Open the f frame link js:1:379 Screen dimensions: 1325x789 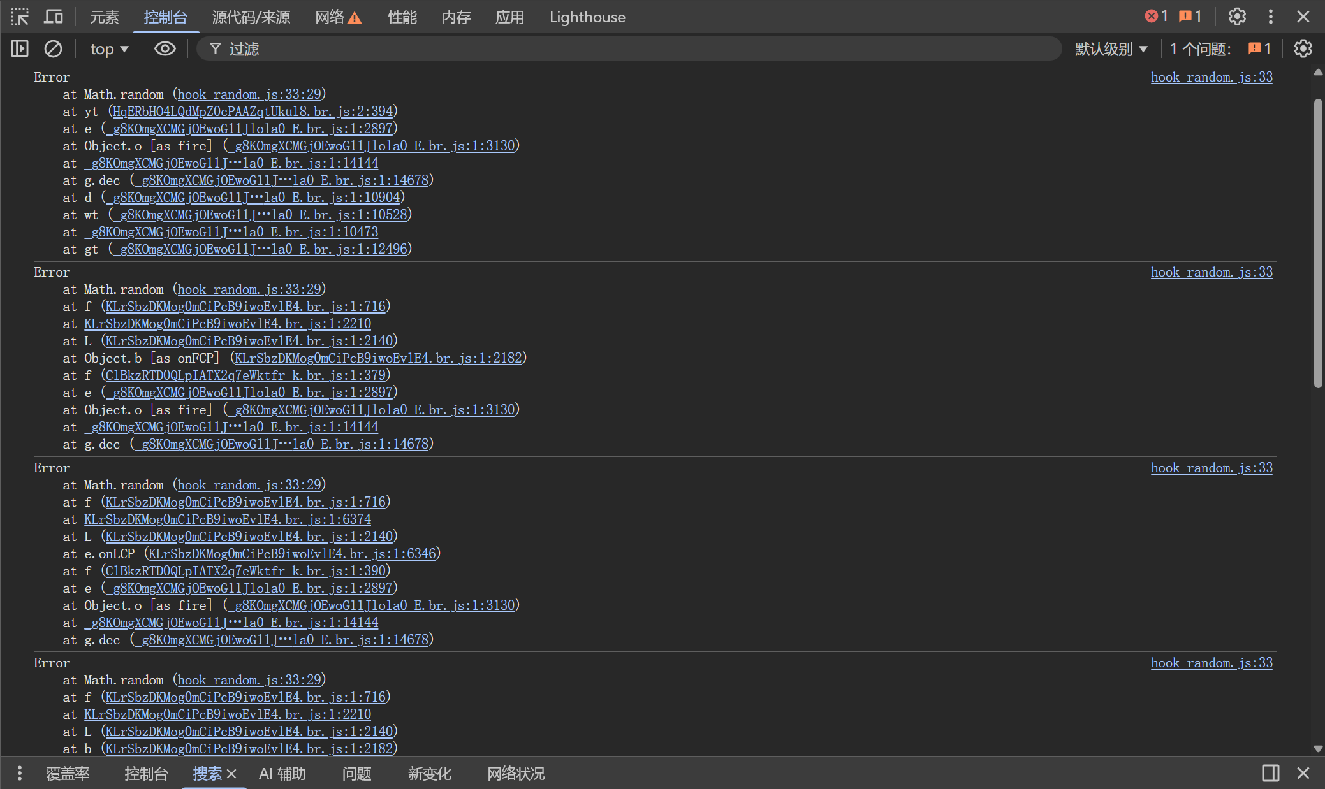coord(245,375)
